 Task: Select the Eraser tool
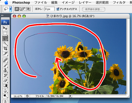pos(5,80)
